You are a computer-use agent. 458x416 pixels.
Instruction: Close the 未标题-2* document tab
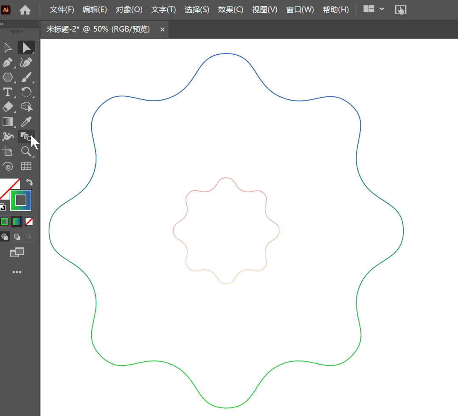(163, 30)
